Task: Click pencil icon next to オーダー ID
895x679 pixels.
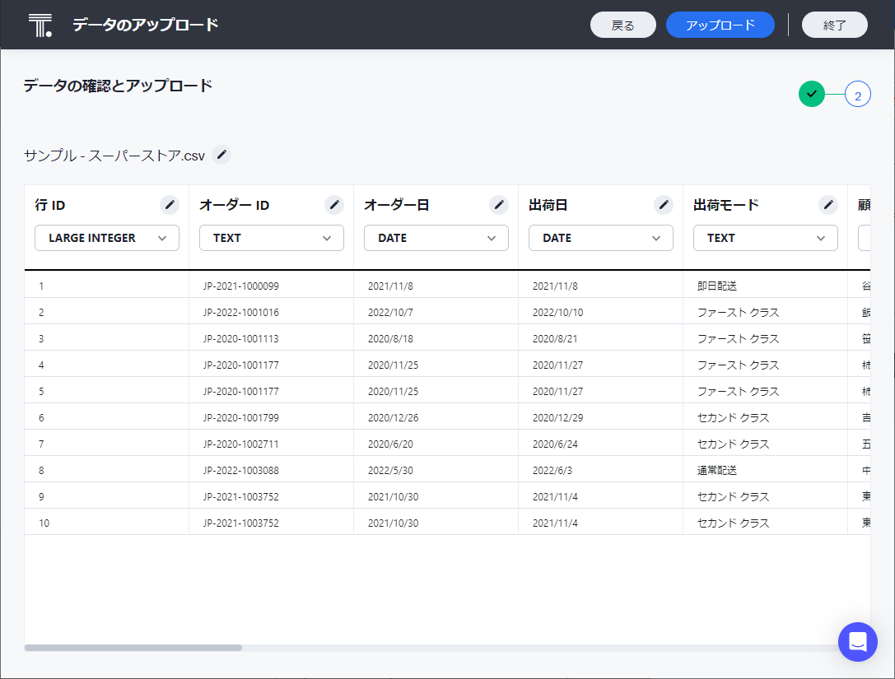Action: 334,205
